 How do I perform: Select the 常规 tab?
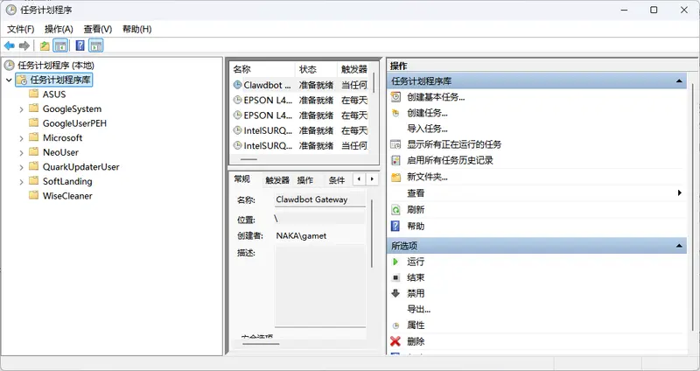click(x=242, y=179)
